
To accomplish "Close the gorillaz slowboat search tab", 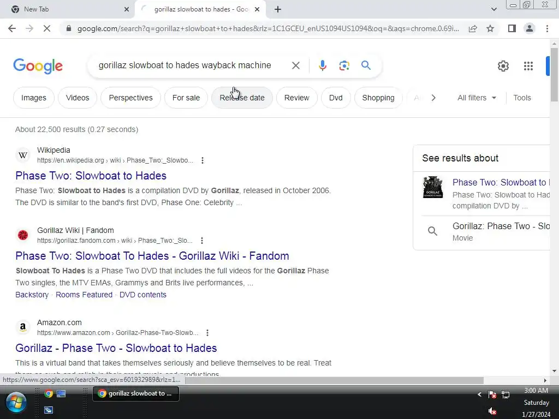I will (x=257, y=9).
